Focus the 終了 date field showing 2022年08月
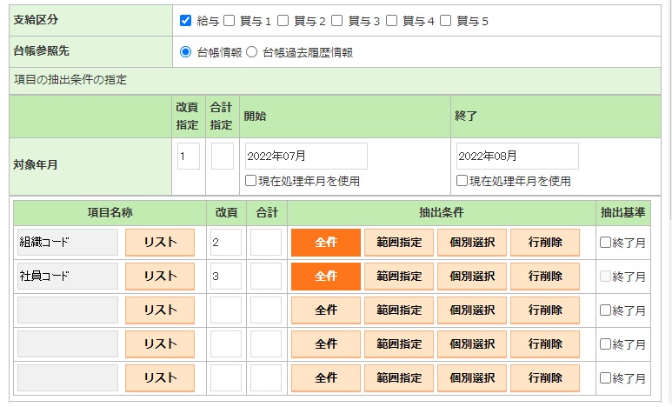672x407 pixels. click(x=517, y=157)
